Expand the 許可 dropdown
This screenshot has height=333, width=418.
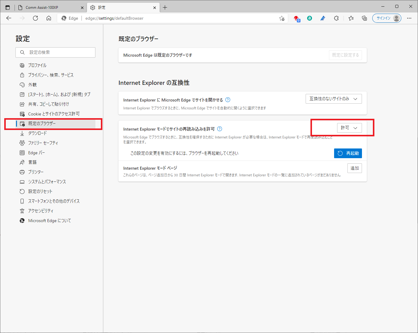pyautogui.click(x=350, y=128)
